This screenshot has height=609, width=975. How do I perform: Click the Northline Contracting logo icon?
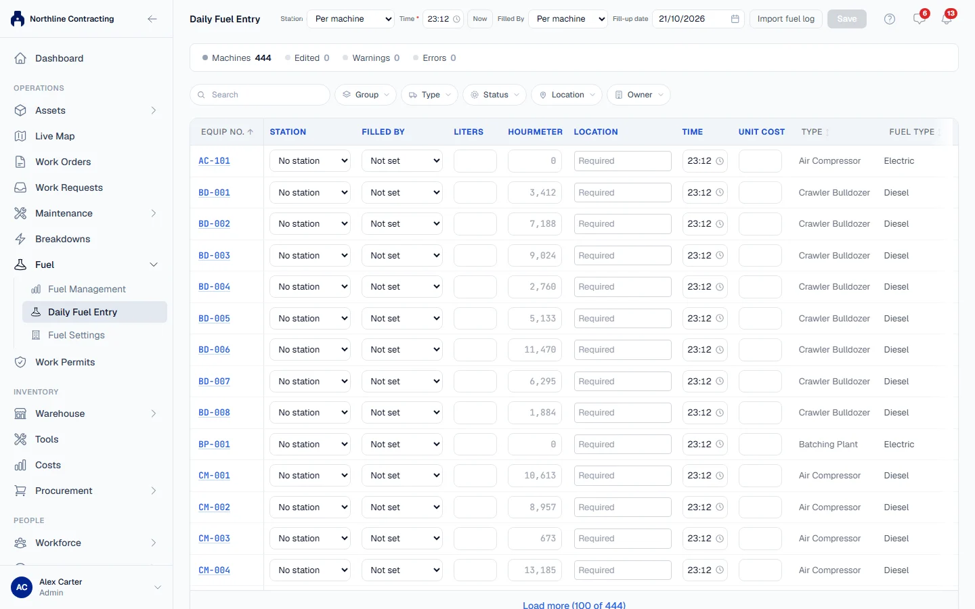click(x=18, y=19)
